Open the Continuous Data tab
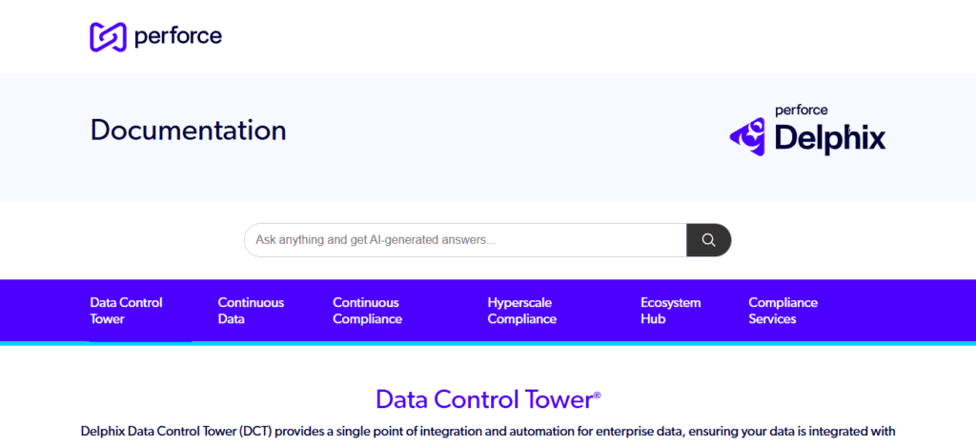This screenshot has height=446, width=976. pos(251,311)
